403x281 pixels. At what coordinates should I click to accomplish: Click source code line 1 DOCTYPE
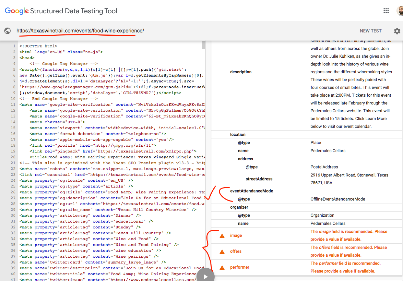tap(38, 46)
